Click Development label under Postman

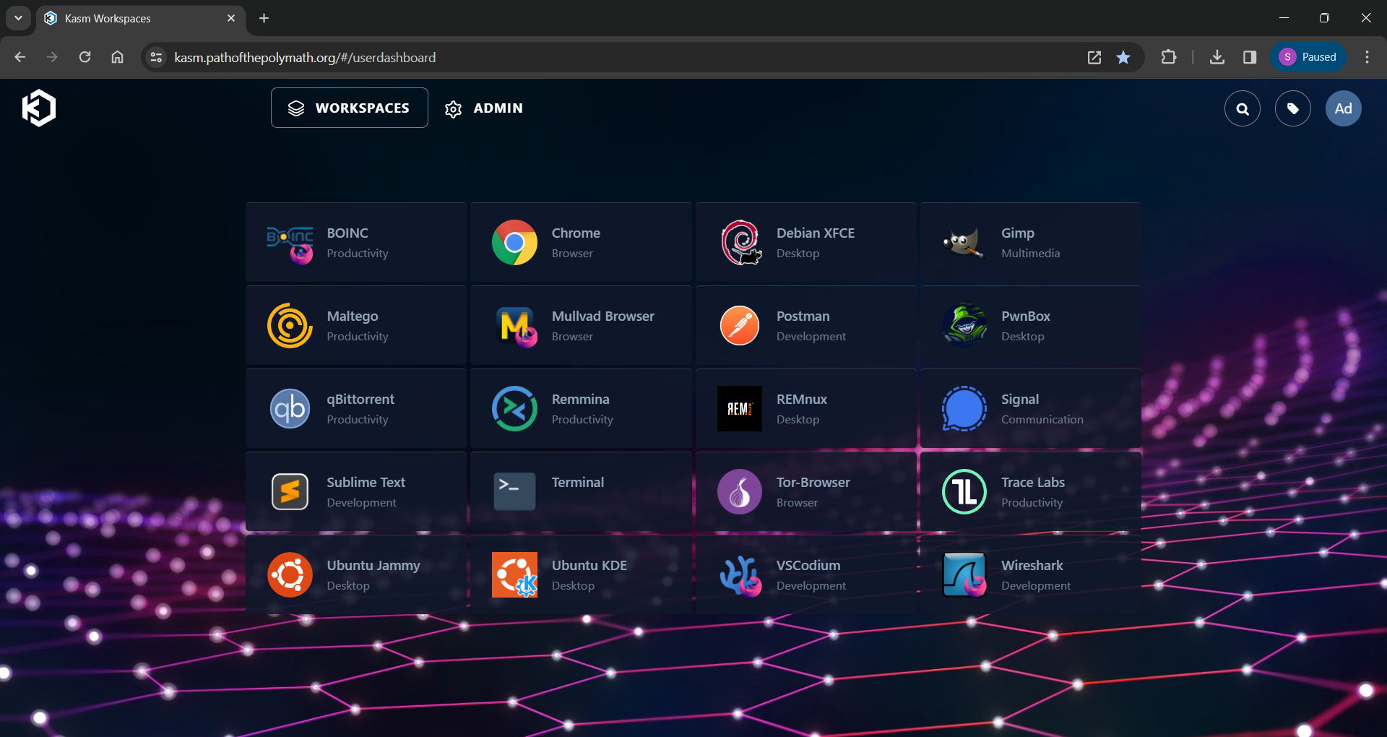pyautogui.click(x=811, y=337)
